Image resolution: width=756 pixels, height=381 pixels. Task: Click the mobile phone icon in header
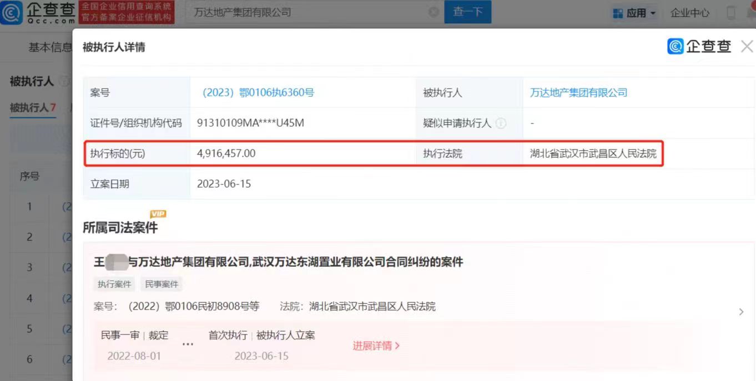pos(730,13)
